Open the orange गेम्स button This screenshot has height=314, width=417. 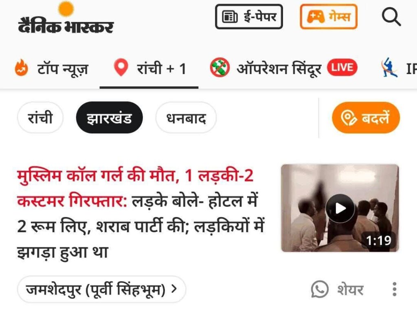coord(329,16)
